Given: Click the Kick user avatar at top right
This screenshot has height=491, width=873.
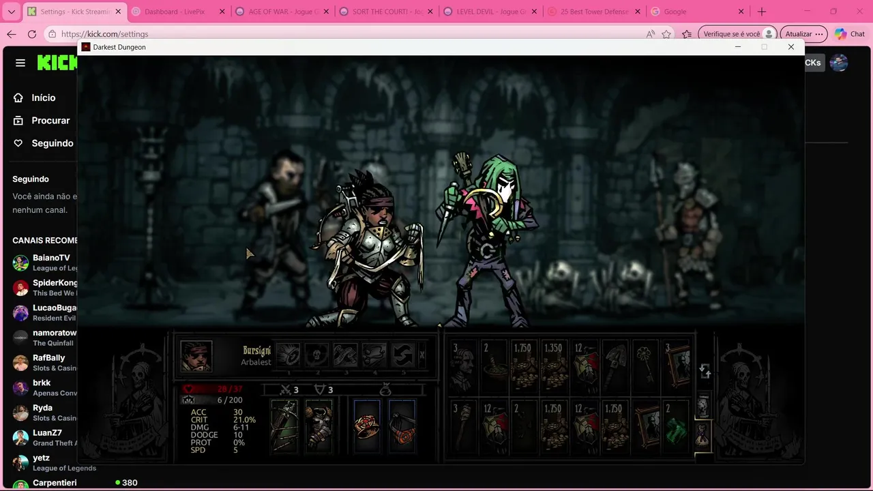Looking at the screenshot, I should 839,63.
